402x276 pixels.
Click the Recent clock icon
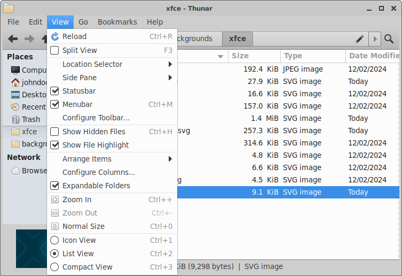click(x=15, y=107)
